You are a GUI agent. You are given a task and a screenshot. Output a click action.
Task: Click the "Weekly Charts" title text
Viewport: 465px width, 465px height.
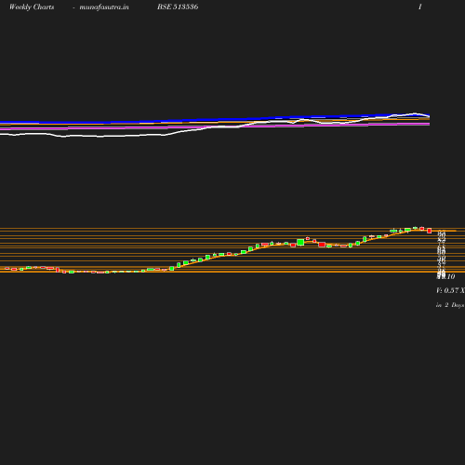[x=32, y=7]
